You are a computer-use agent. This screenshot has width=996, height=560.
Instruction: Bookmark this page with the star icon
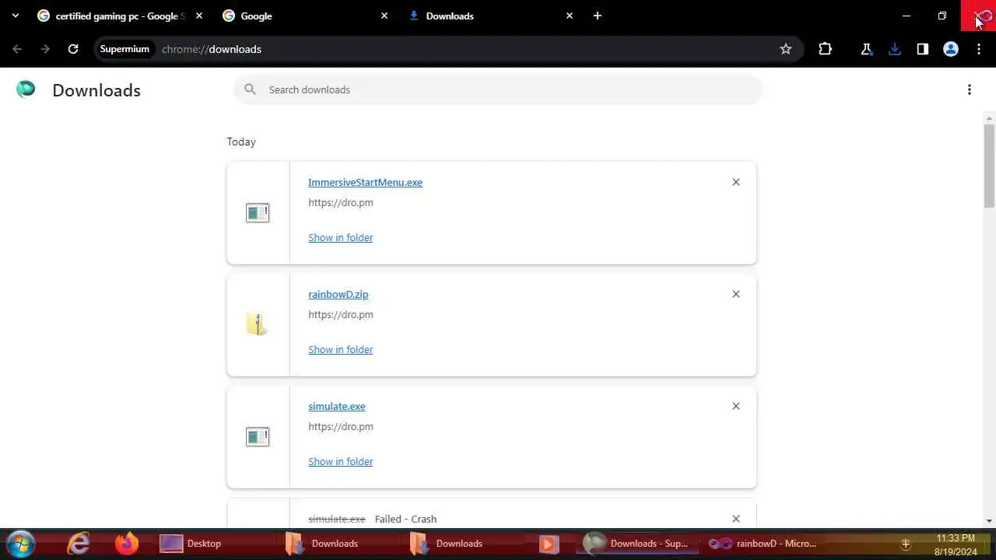click(786, 49)
